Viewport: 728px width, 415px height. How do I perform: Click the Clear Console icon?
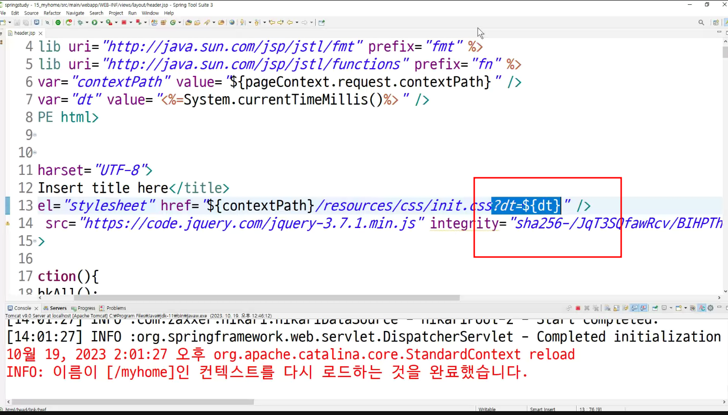[x=607, y=308]
